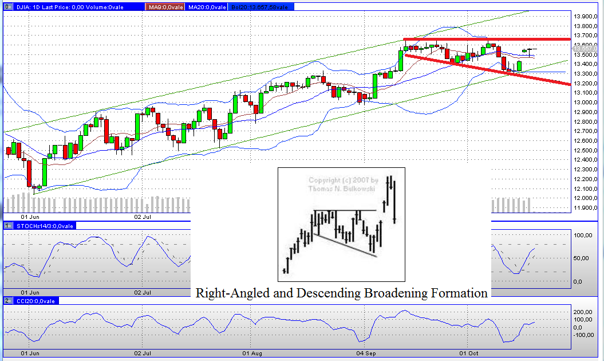The height and width of the screenshot is (361, 604).
Task: Click 02 Jul date under the STOCHs panel
Action: click(x=143, y=292)
